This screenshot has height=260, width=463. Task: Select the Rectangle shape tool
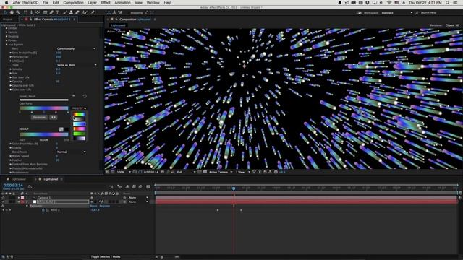(45, 13)
